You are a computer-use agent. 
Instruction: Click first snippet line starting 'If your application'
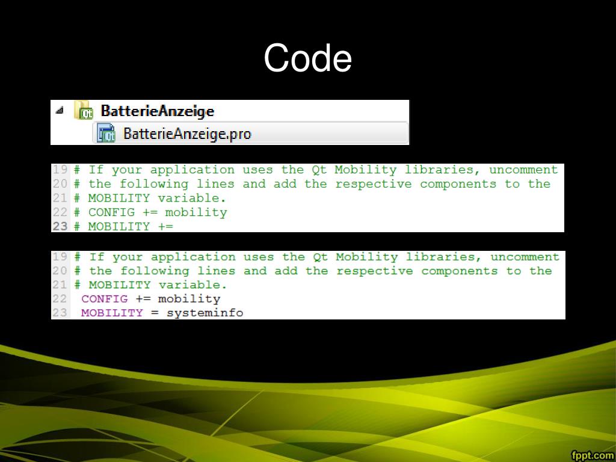[x=316, y=170]
